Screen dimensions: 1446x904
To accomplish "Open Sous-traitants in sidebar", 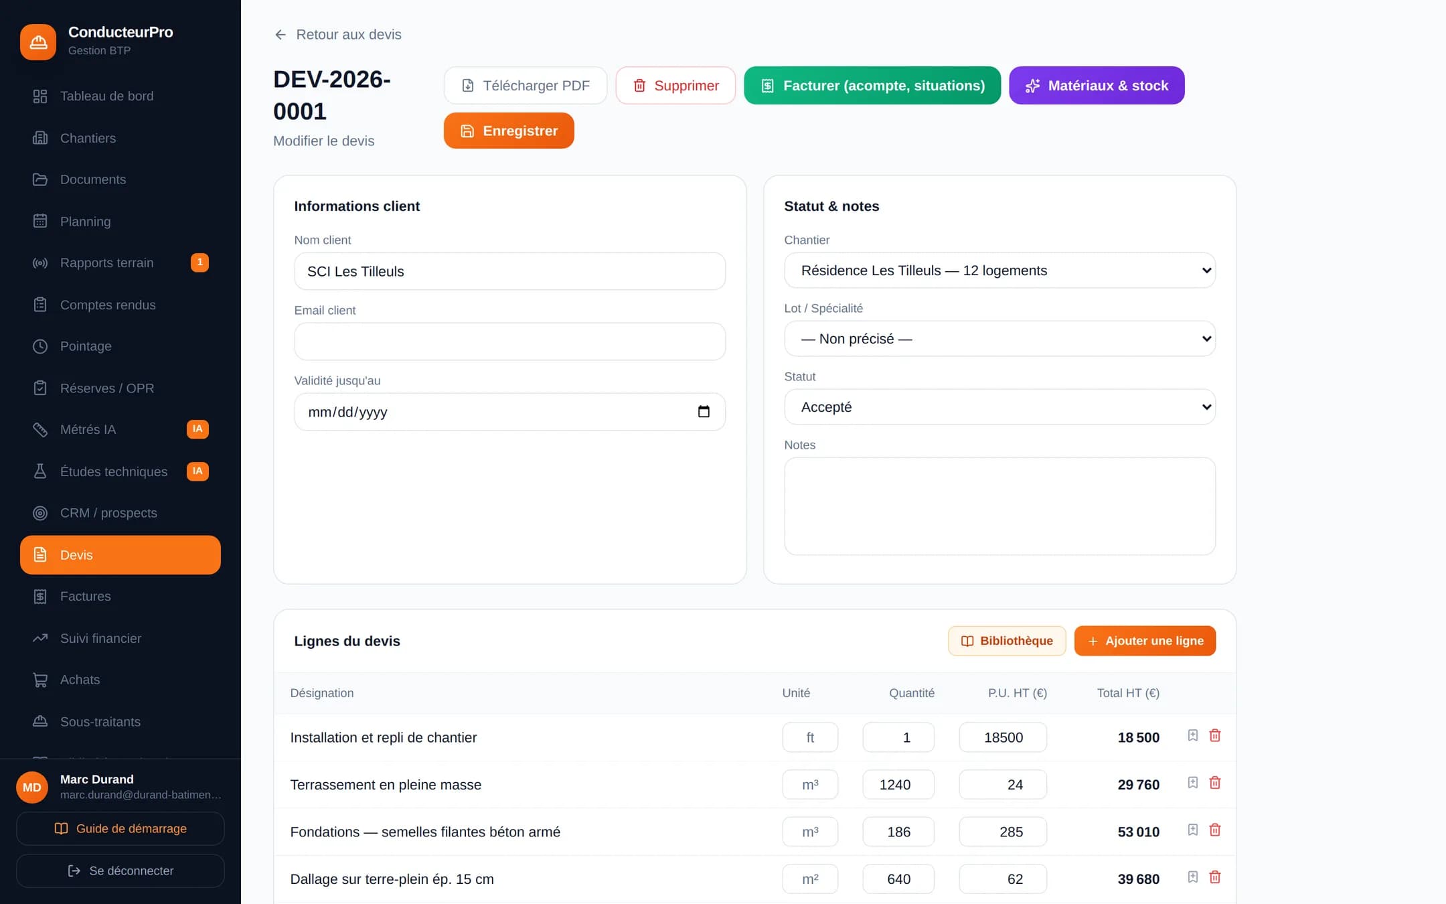I will click(x=120, y=722).
